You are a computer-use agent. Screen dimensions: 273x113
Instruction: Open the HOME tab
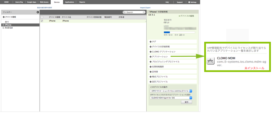6,2
